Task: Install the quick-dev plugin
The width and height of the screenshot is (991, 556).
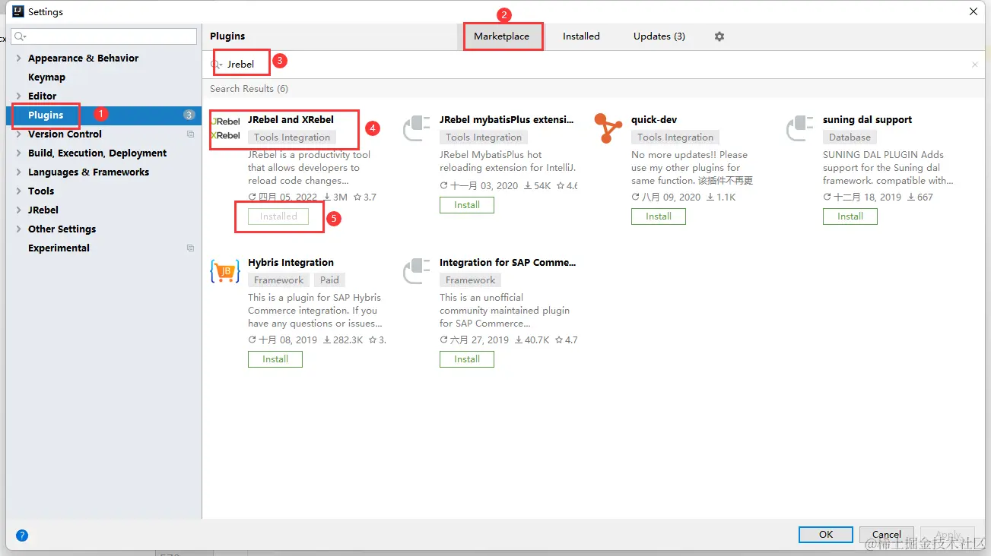Action: pyautogui.click(x=658, y=216)
